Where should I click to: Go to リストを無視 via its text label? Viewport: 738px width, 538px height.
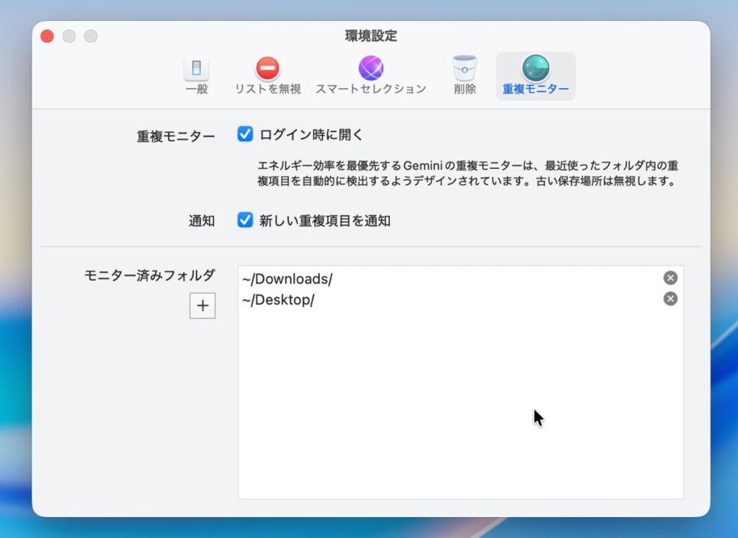pos(267,89)
